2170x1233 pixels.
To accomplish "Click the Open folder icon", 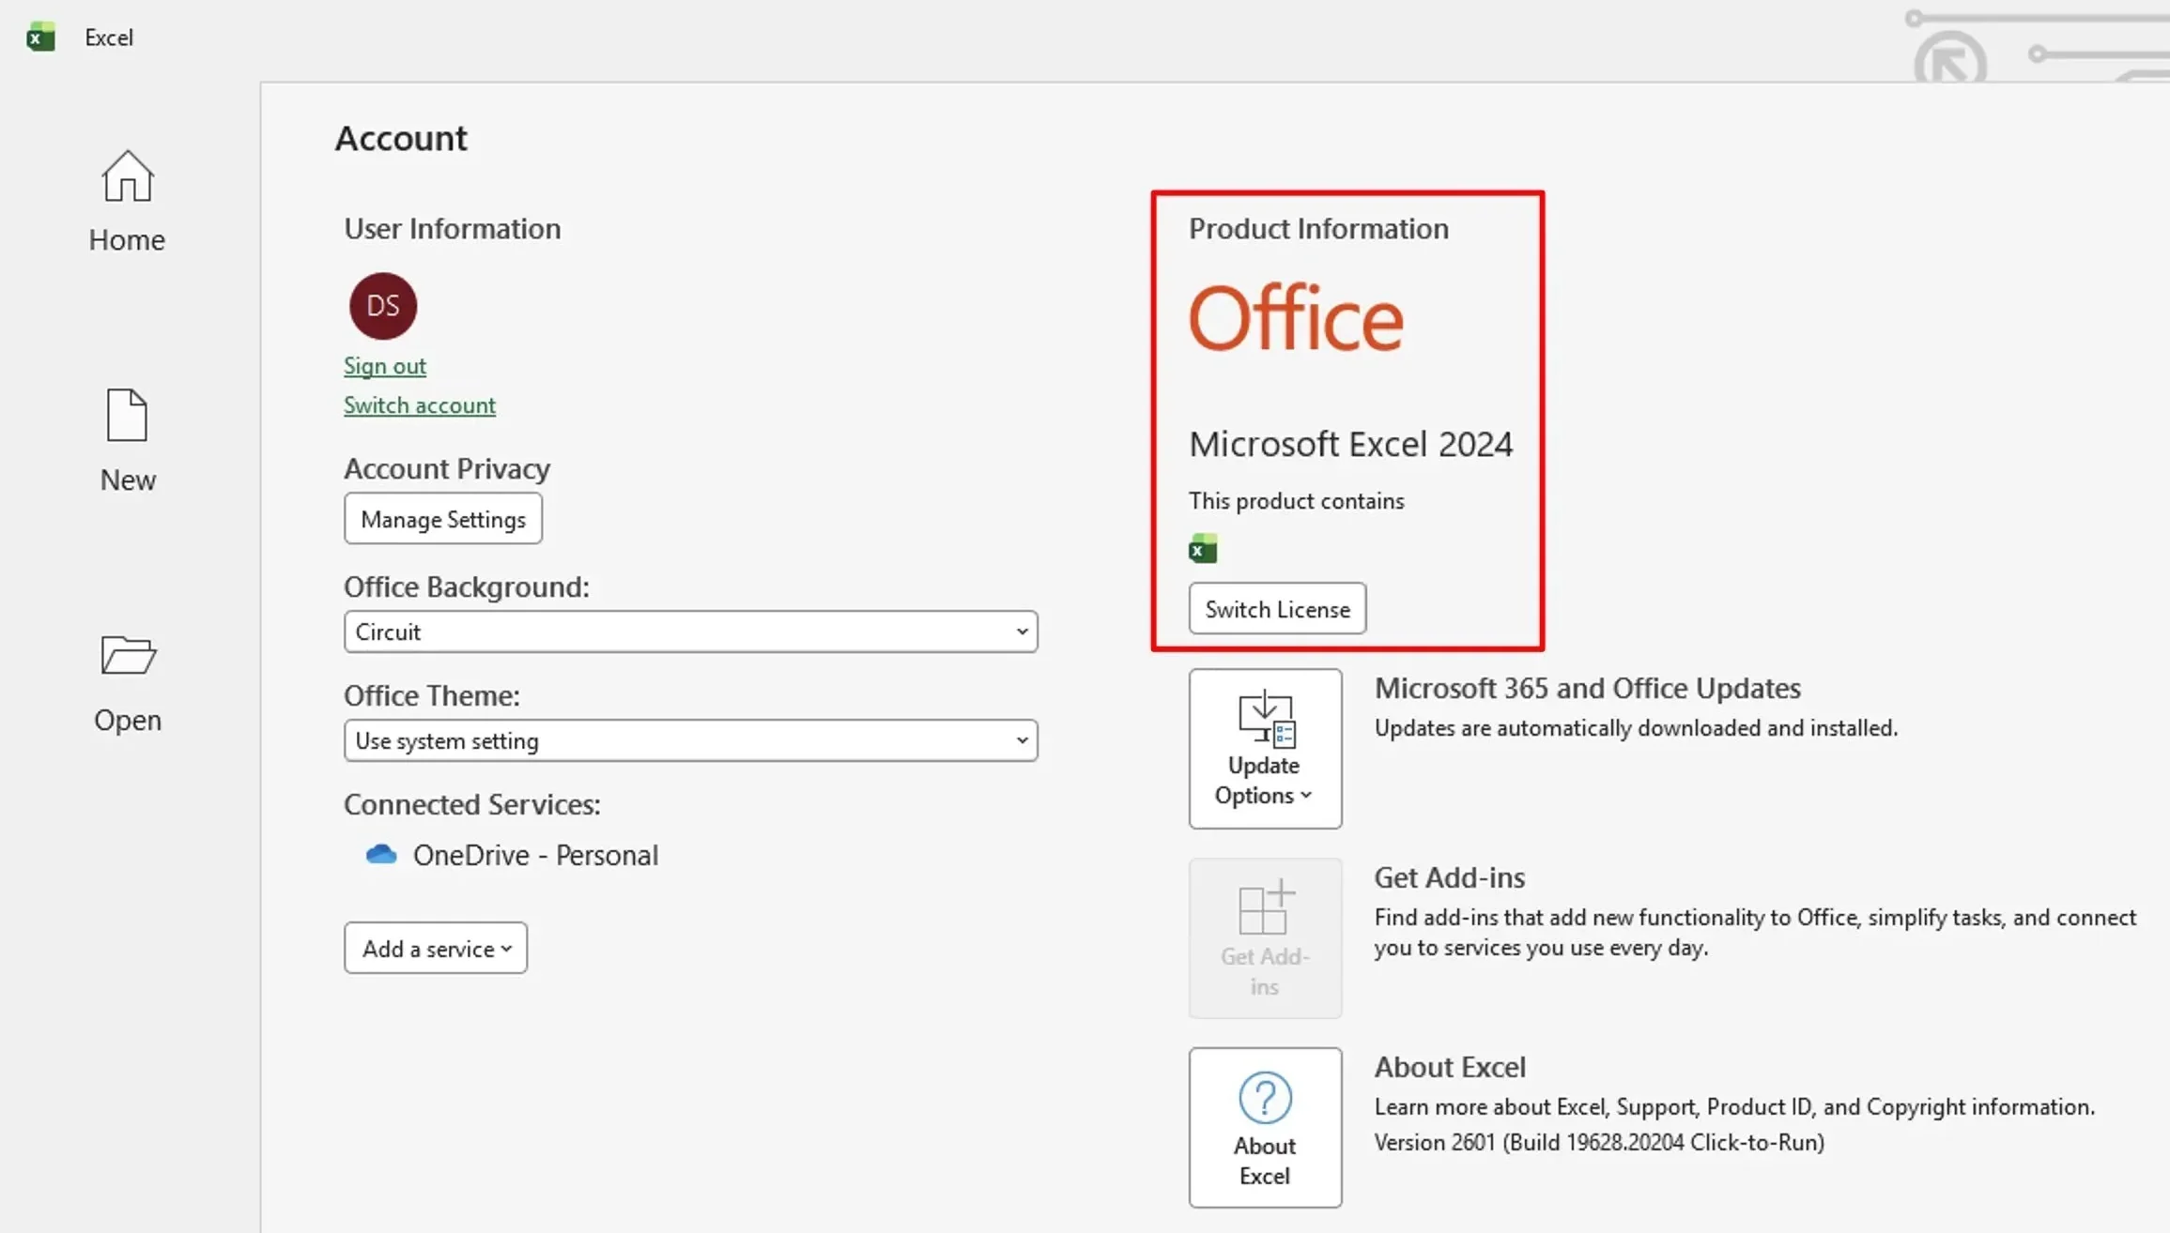I will point(128,655).
